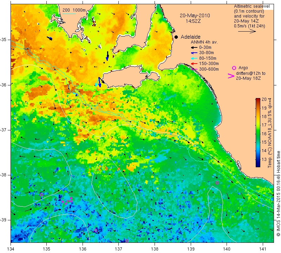Image resolution: width=281 pixels, height=253 pixels.
Task: Click the black 0-30m legend arrow
Action: tap(194, 47)
